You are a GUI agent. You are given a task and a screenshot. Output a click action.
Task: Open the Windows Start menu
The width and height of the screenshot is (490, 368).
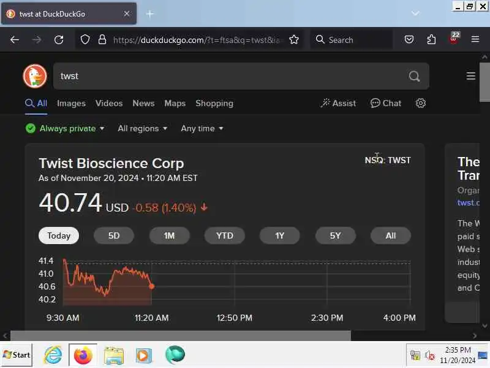17,355
